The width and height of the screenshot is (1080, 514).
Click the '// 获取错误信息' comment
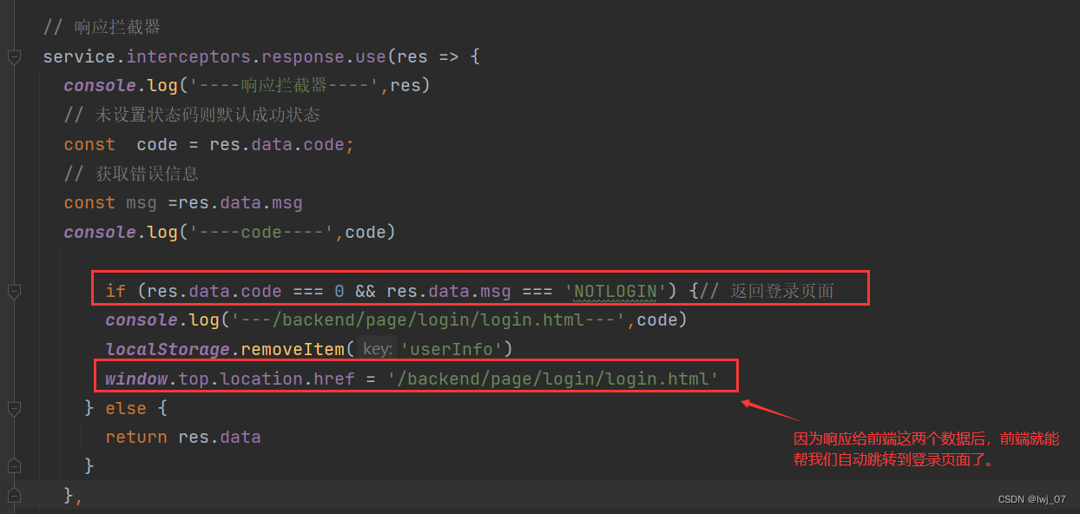coord(131,174)
